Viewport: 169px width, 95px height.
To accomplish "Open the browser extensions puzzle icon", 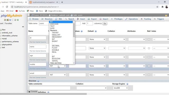I will (162, 7).
